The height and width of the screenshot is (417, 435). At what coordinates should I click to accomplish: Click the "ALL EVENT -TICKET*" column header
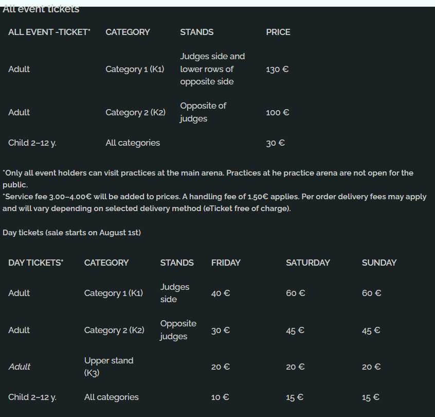pyautogui.click(x=49, y=32)
